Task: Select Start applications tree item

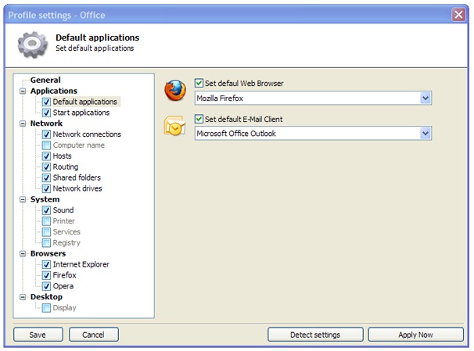Action: point(81,113)
